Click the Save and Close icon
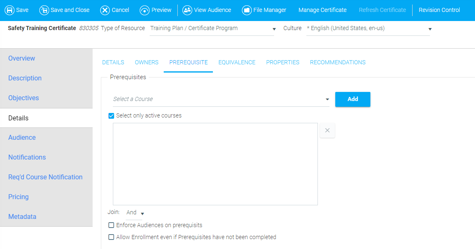The image size is (475, 249). pyautogui.click(x=44, y=10)
